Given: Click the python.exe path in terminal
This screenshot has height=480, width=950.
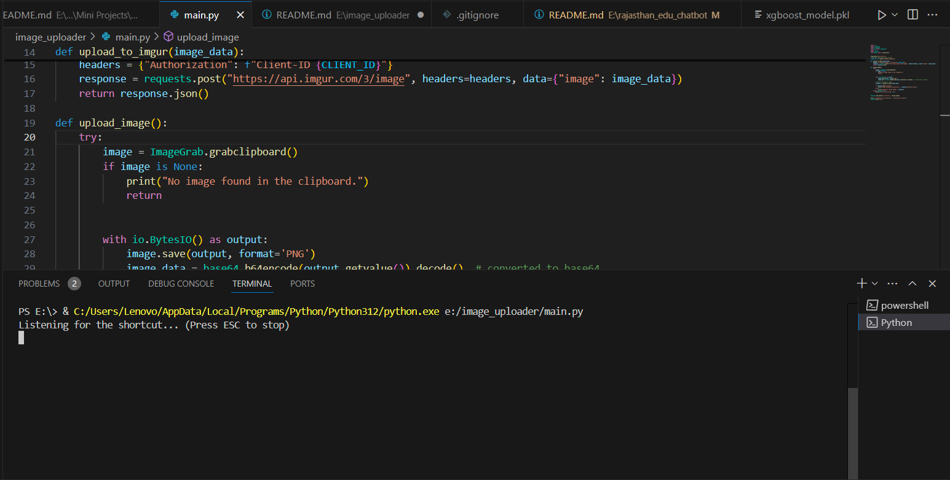Looking at the screenshot, I should pyautogui.click(x=256, y=311).
